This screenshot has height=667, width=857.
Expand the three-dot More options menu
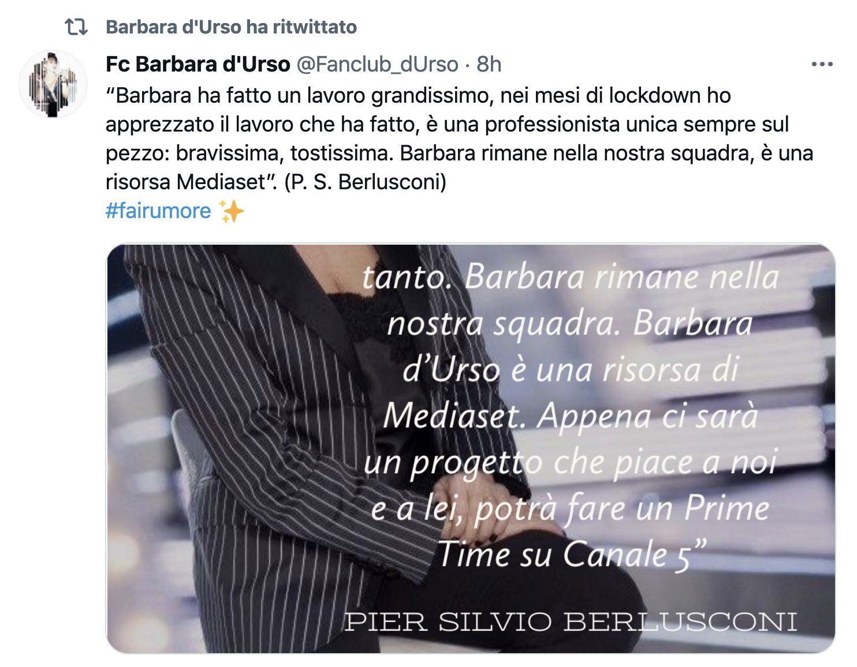pyautogui.click(x=822, y=65)
